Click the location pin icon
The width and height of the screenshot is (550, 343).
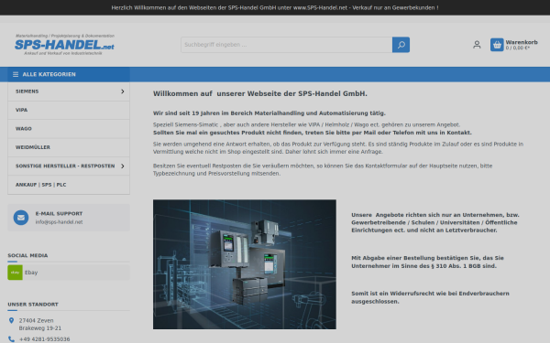pos(12,320)
